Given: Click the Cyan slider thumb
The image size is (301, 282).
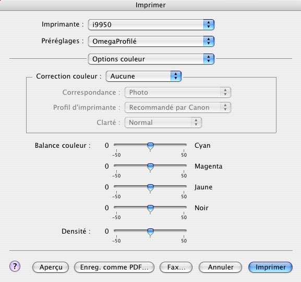Looking at the screenshot, I should pos(150,146).
